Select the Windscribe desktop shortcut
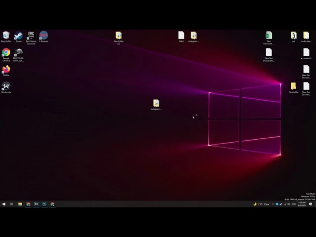 pyautogui.click(x=6, y=87)
